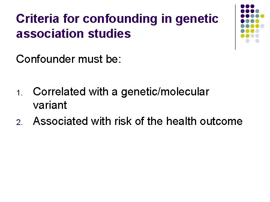
Task: Click the vertical divider line beside the dots
Action: 235,27
